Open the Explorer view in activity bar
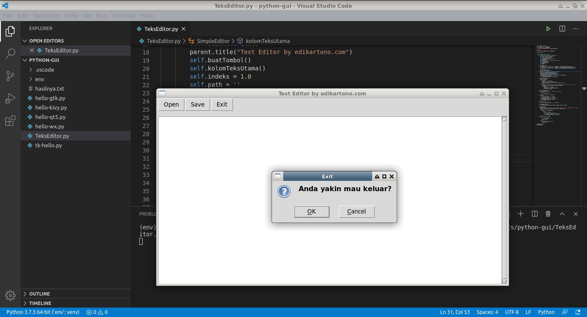This screenshot has width=587, height=317. click(x=10, y=31)
